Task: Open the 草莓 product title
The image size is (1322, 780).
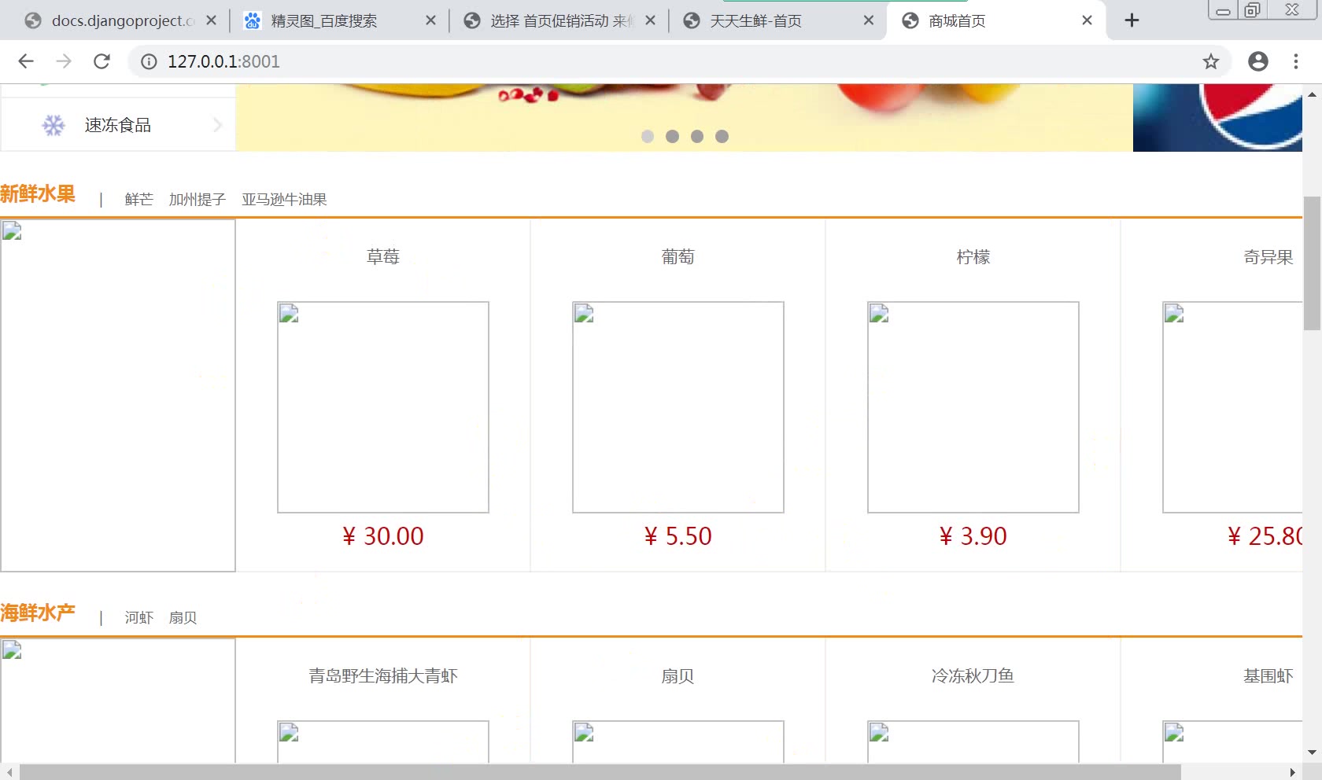Action: pyautogui.click(x=383, y=256)
